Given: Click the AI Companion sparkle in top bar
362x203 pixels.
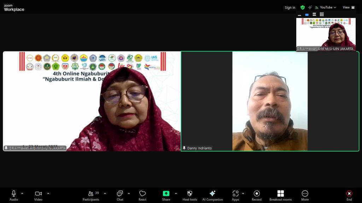Looking at the screenshot, I should tap(310, 7).
